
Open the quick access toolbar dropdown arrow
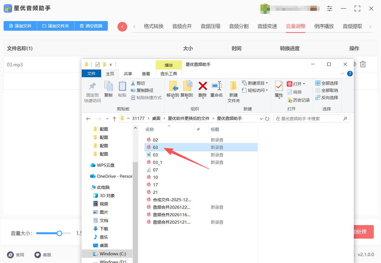[x=111, y=65]
